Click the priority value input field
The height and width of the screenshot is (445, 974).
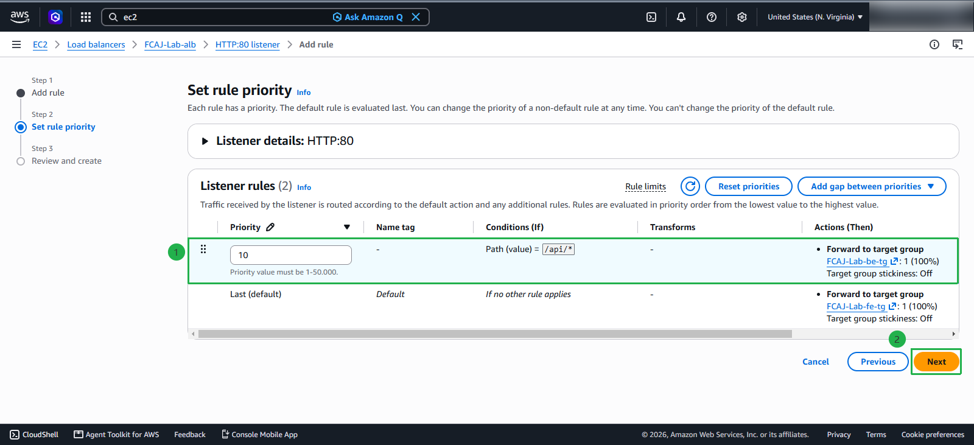[291, 255]
